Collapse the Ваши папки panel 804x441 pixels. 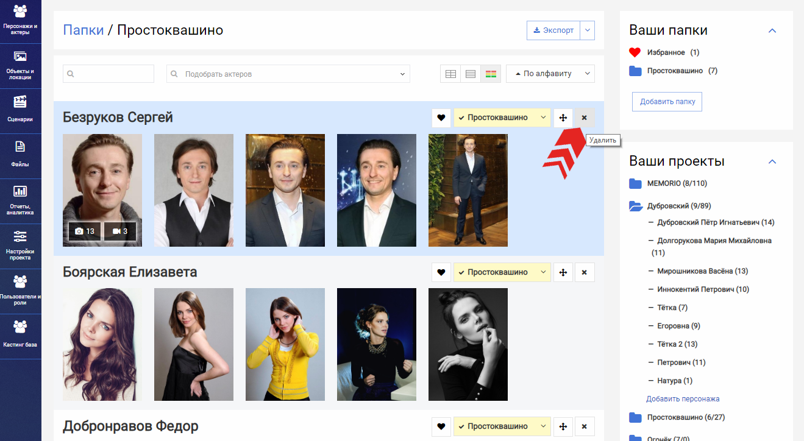click(x=772, y=30)
